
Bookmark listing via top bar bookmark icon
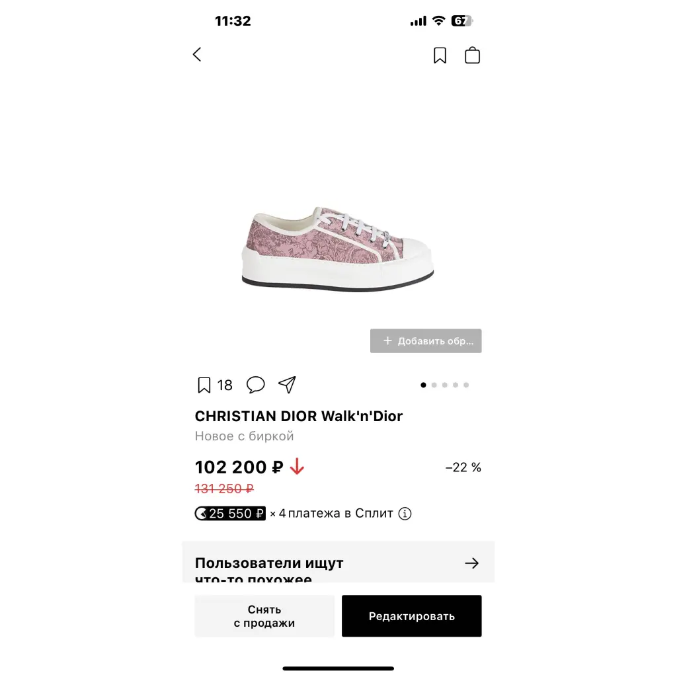click(x=440, y=56)
